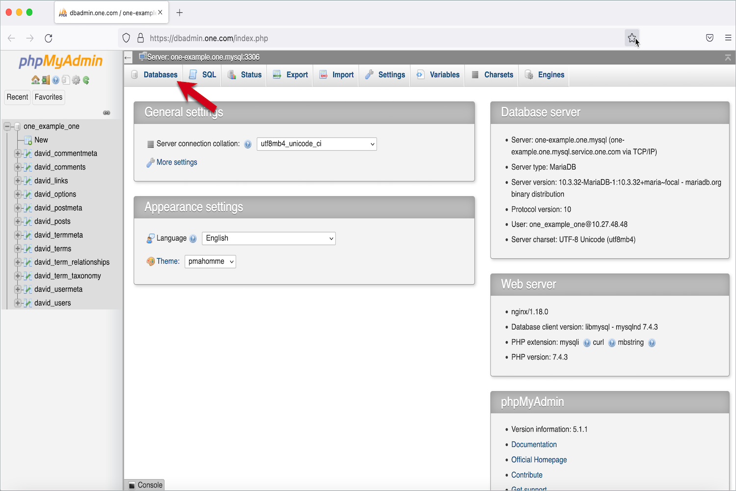Click the table icon beside david_users
The height and width of the screenshot is (491, 736).
(x=28, y=303)
